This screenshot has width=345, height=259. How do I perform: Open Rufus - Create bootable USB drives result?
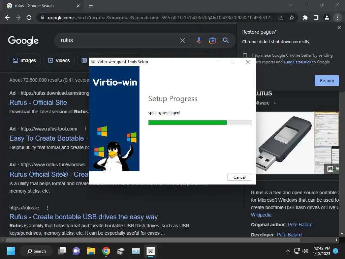coord(84,217)
